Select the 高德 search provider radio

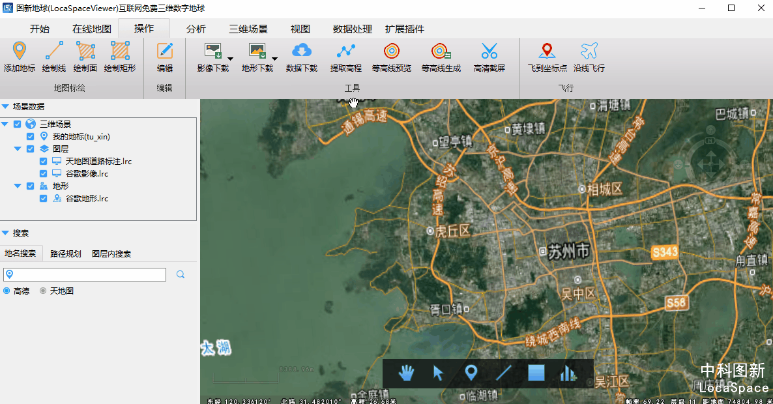pyautogui.click(x=7, y=291)
